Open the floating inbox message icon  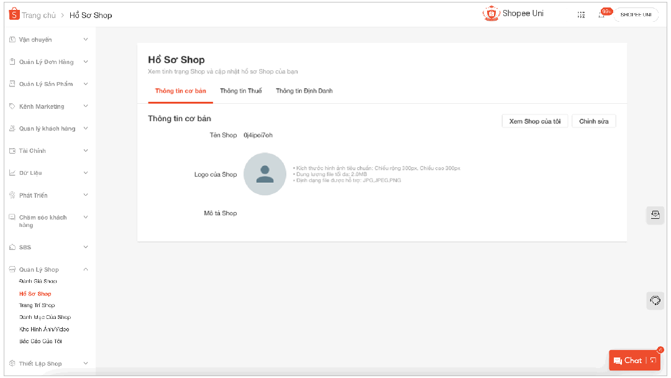click(655, 215)
